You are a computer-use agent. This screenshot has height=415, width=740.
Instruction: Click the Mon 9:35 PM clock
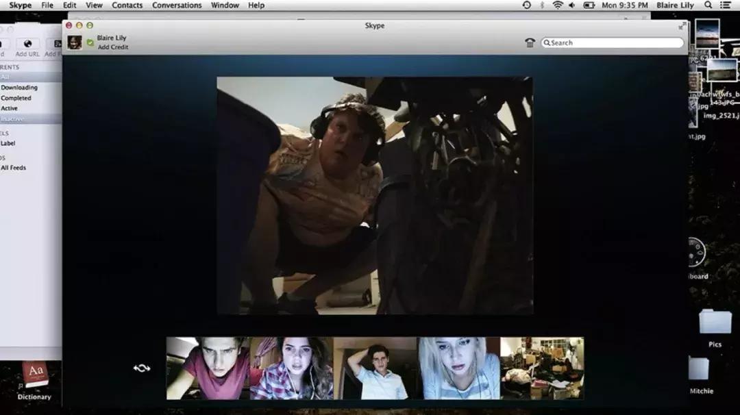[624, 5]
